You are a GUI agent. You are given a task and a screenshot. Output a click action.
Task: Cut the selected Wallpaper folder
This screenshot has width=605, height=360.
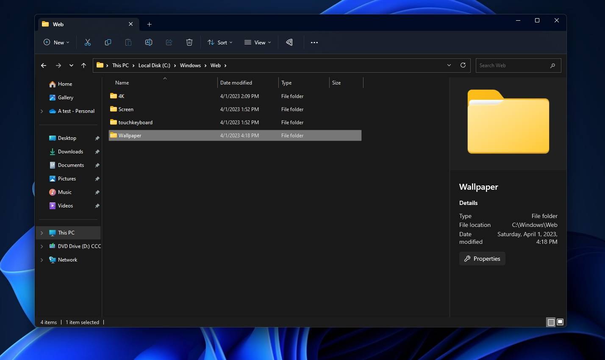88,42
